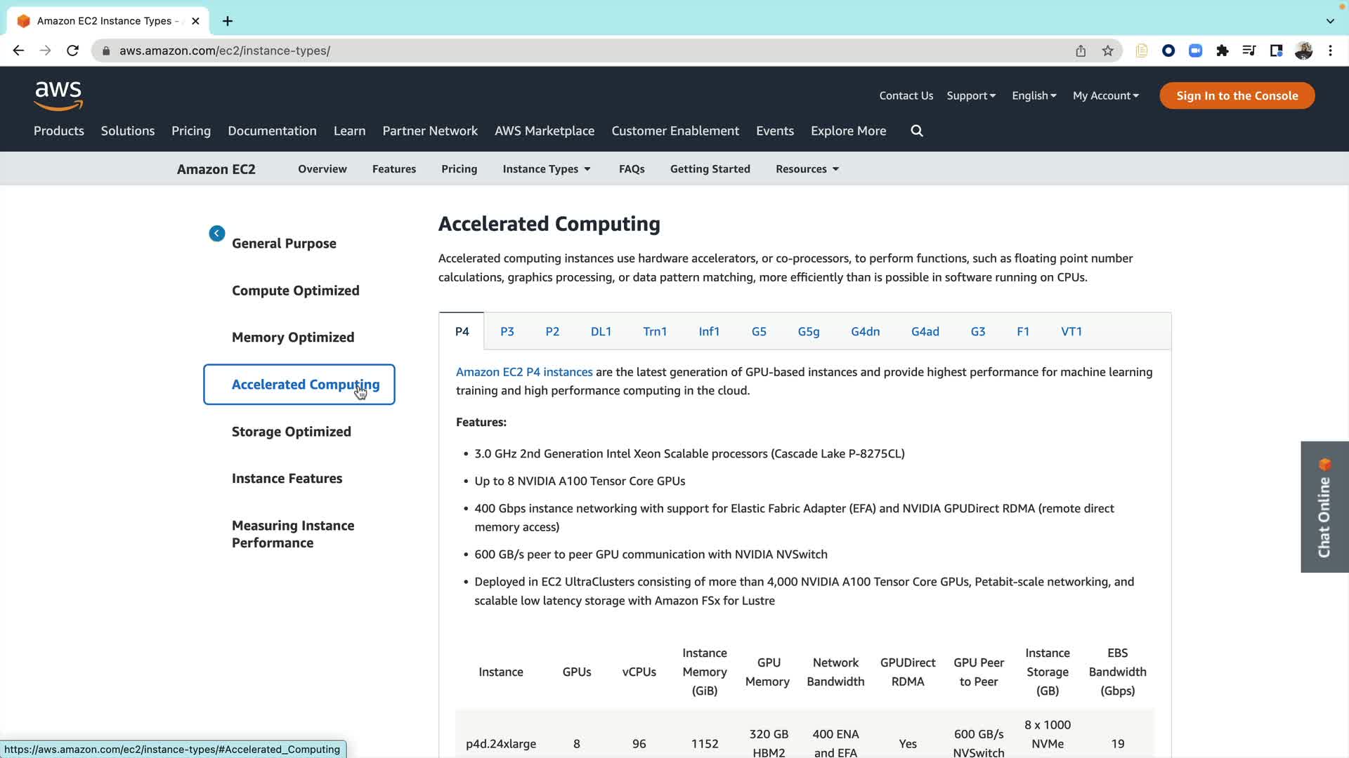Open the English language dropdown

point(1034,95)
